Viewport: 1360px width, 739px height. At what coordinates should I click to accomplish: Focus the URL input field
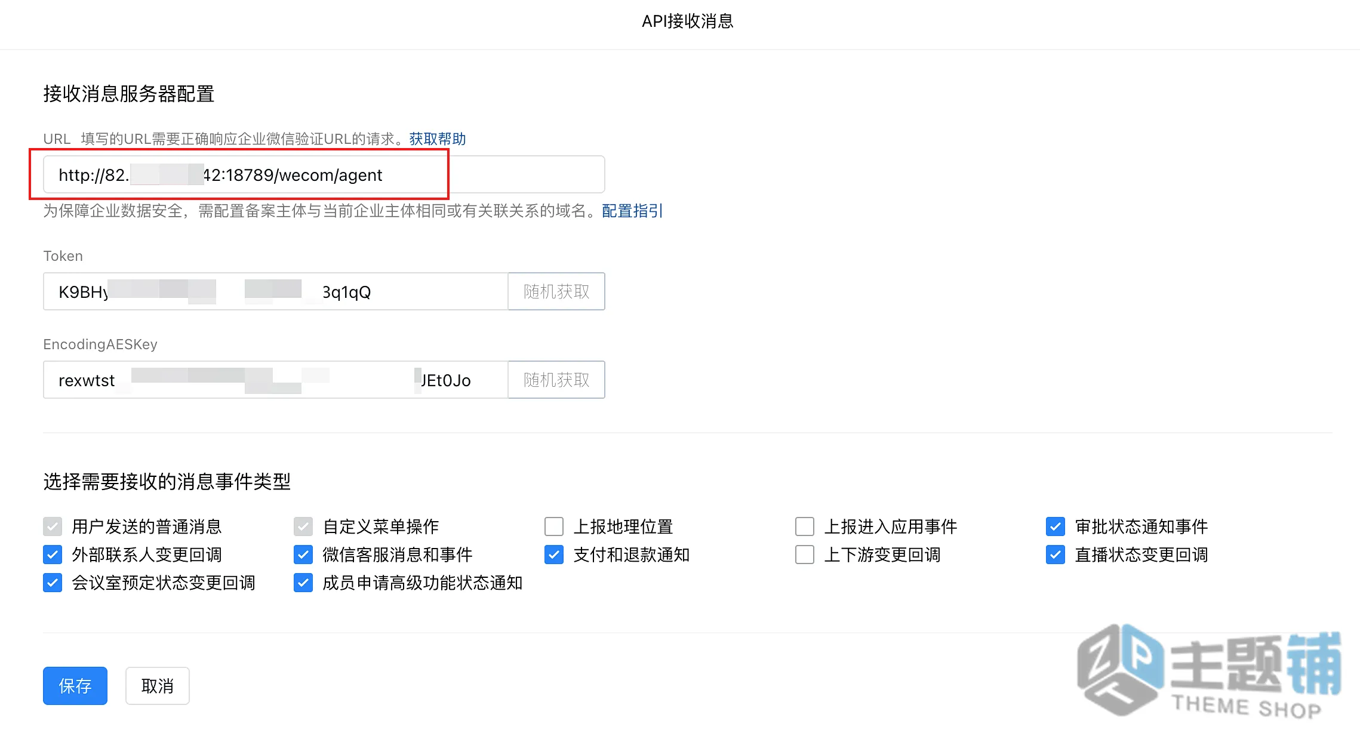[x=324, y=174]
